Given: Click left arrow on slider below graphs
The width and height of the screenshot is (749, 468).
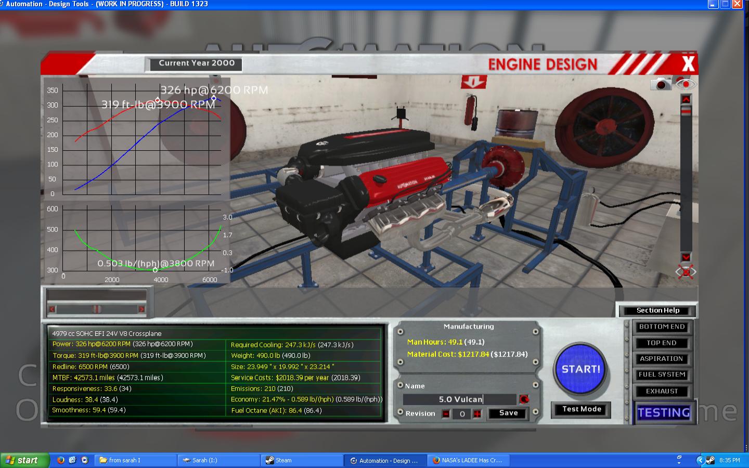Looking at the screenshot, I should (52, 309).
